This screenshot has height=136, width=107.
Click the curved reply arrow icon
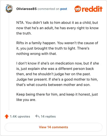click(x=37, y=116)
